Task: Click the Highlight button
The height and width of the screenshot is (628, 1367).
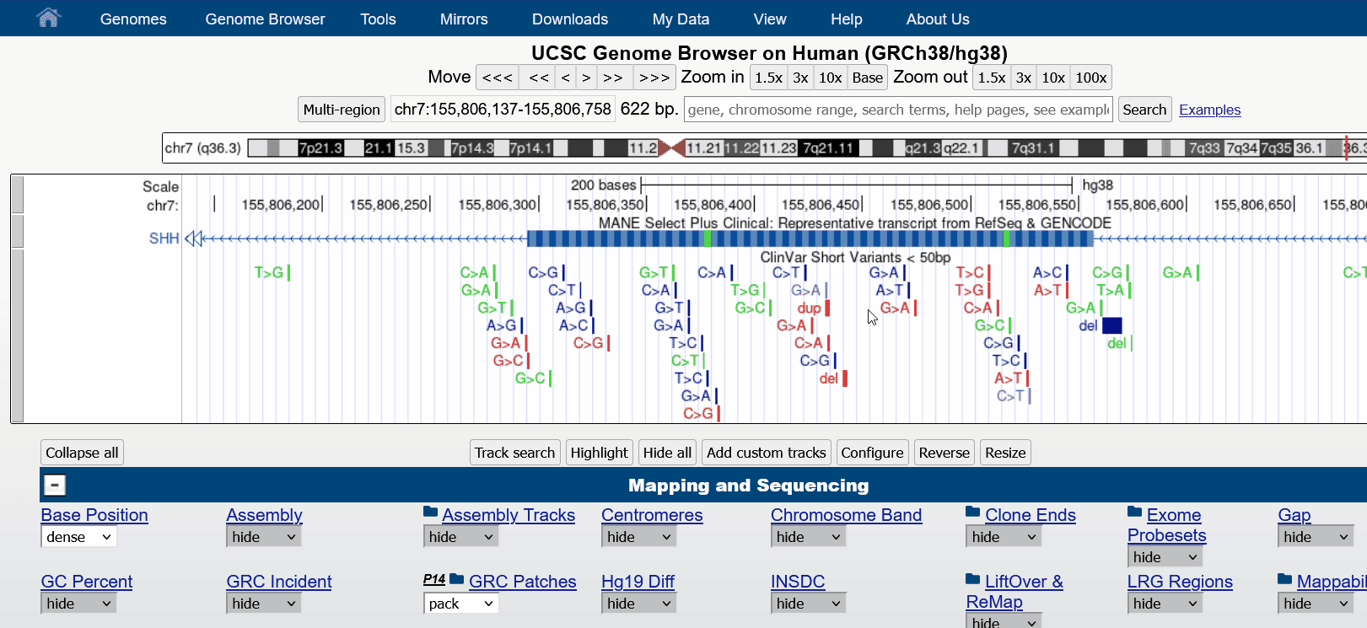Action: click(599, 453)
